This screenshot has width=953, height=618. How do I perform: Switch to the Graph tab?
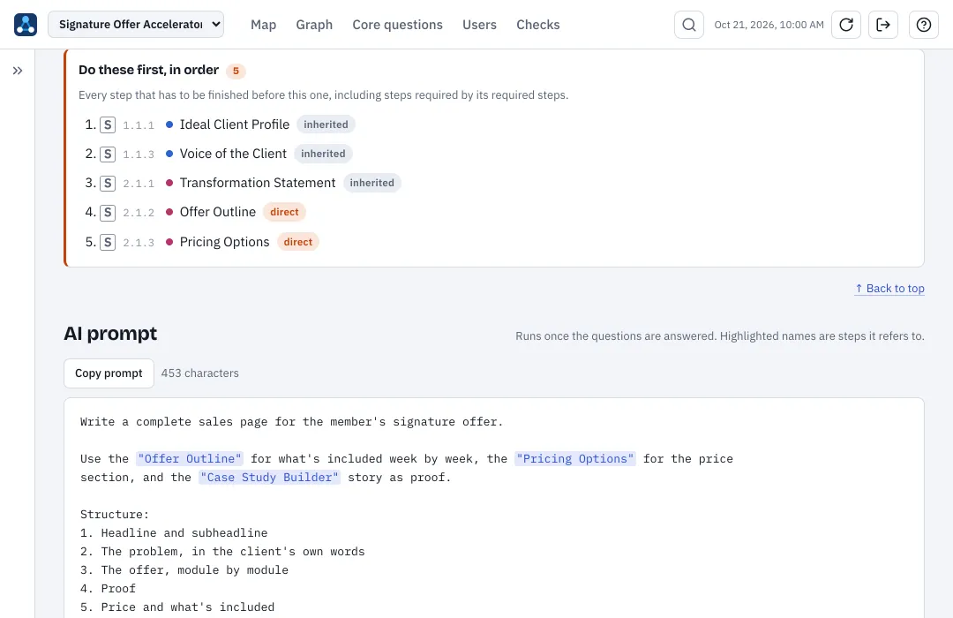tap(314, 25)
